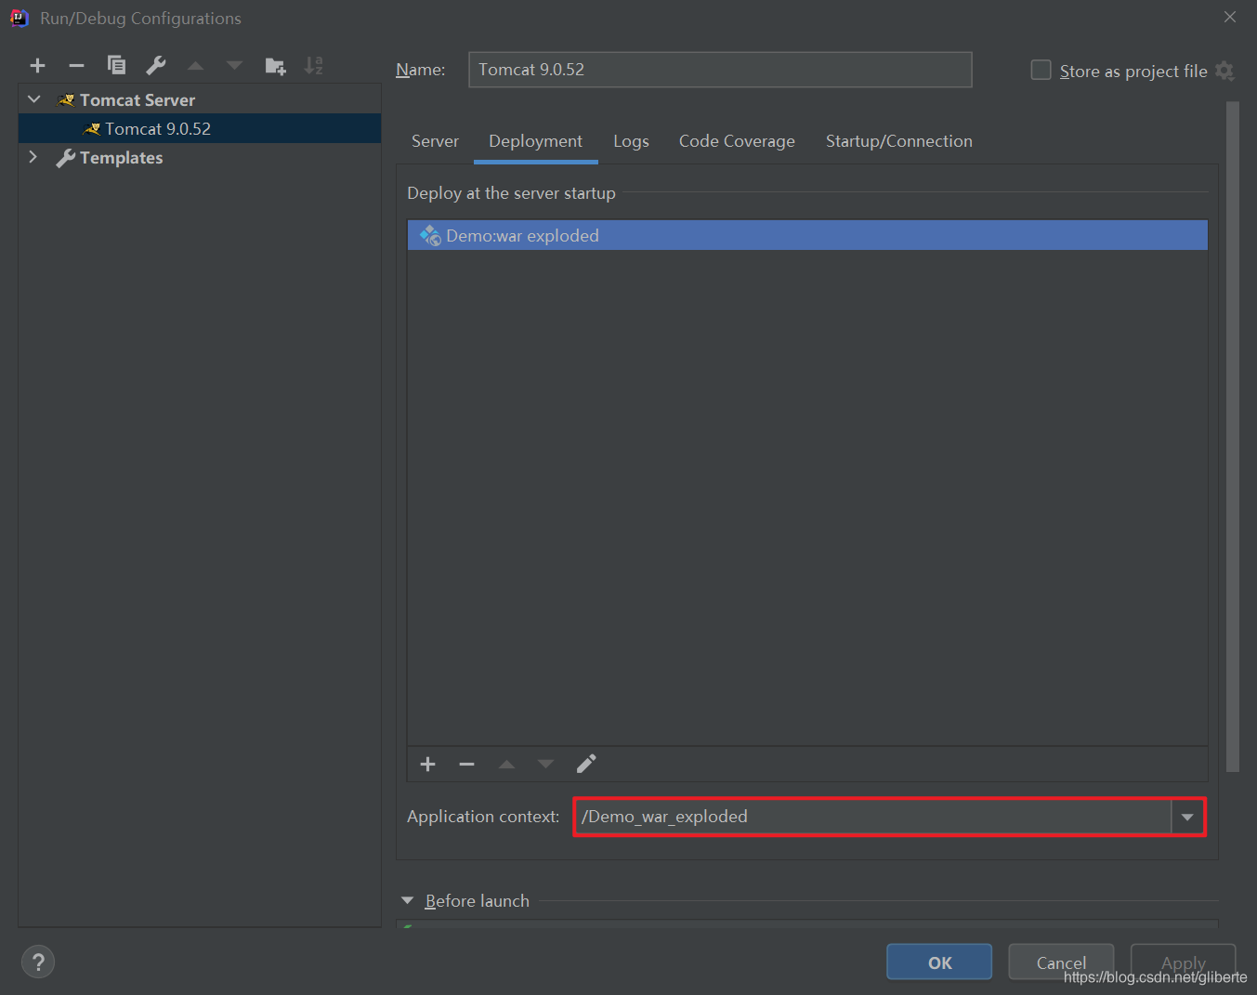Click the Name input field
The image size is (1257, 995).
point(720,70)
